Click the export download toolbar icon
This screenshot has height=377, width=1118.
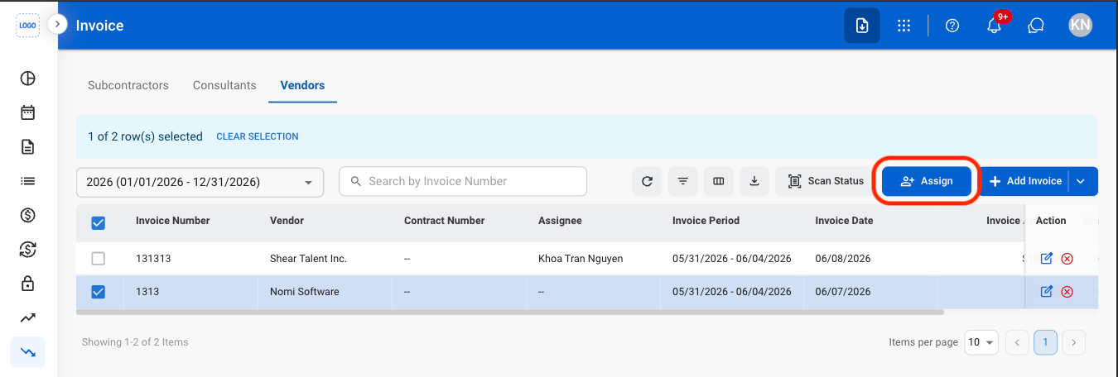(754, 181)
